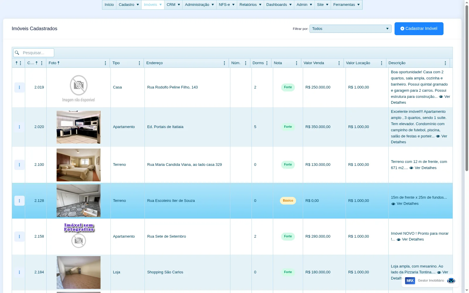Open Valor Locação column options menu
Viewport: 469px width, 293px height.
click(x=382, y=63)
